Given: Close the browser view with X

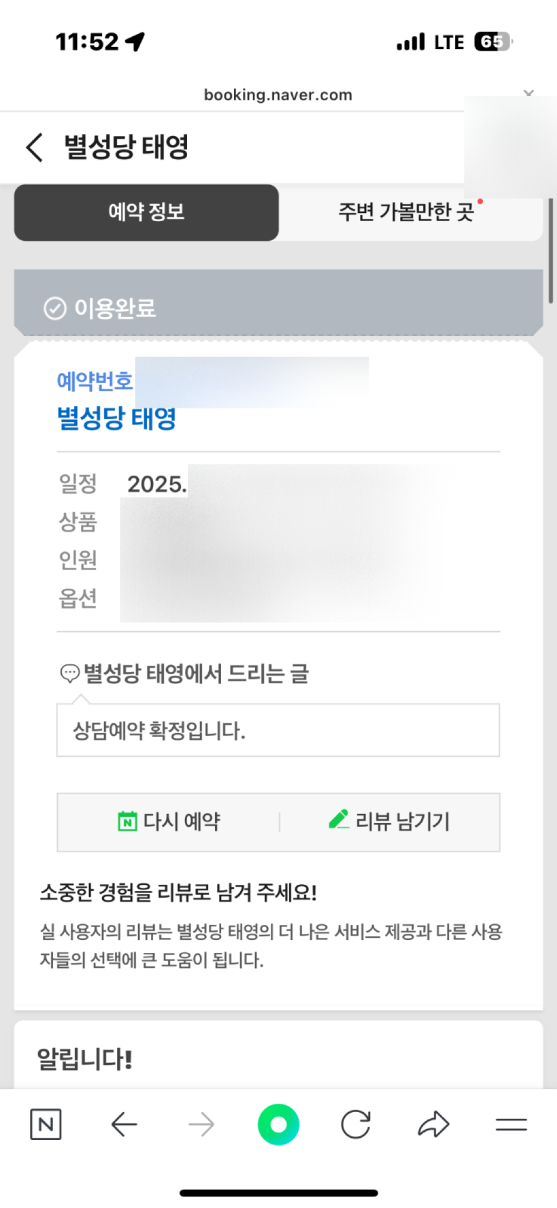Looking at the screenshot, I should pyautogui.click(x=529, y=92).
